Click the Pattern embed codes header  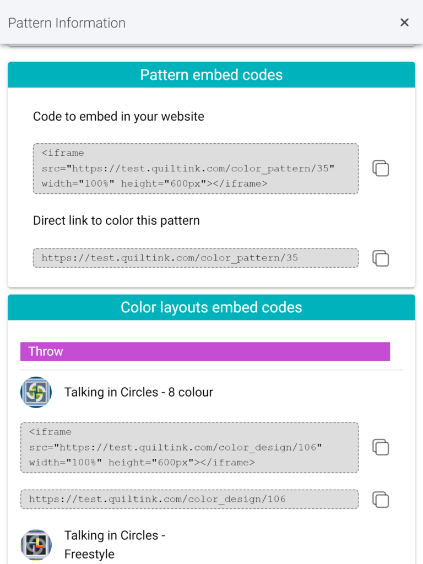211,75
